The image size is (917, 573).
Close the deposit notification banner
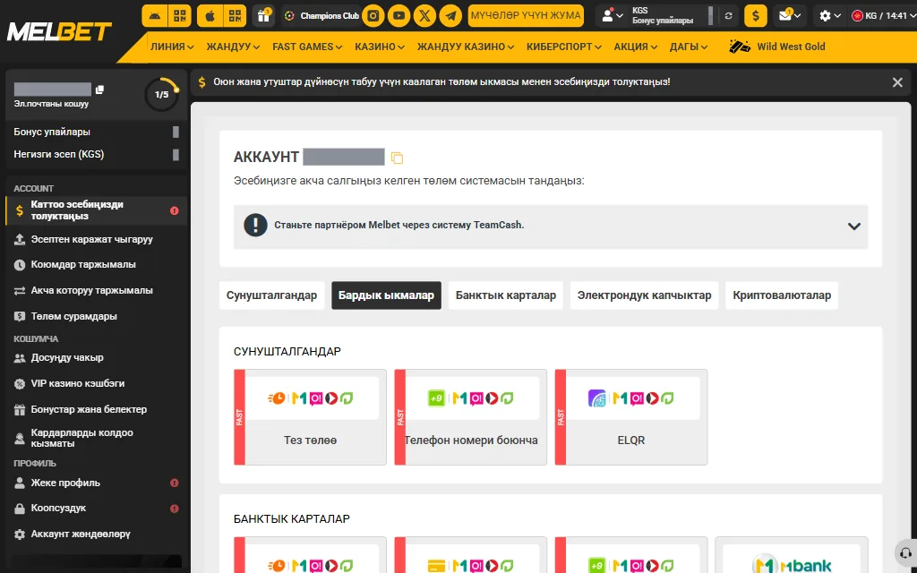tap(897, 82)
